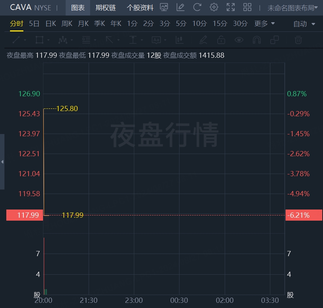Expand text tool options arrow
Screen dimensions: 323x308
coord(165,40)
